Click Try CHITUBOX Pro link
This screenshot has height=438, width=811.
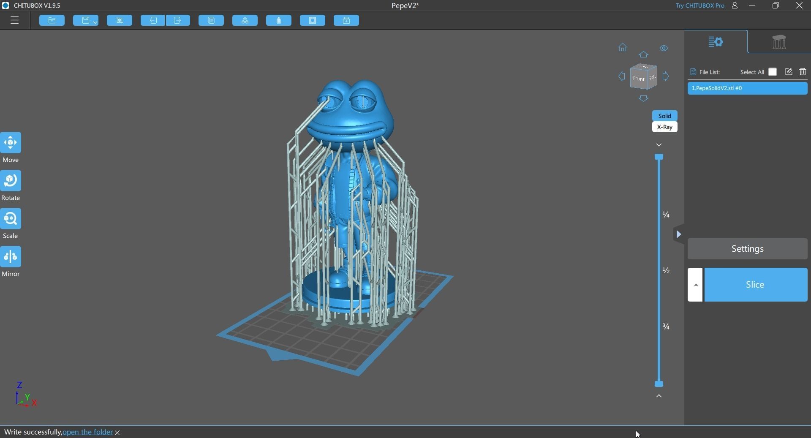point(699,5)
